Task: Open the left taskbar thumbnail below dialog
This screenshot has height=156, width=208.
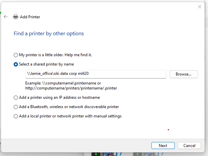Action: tap(104, 154)
